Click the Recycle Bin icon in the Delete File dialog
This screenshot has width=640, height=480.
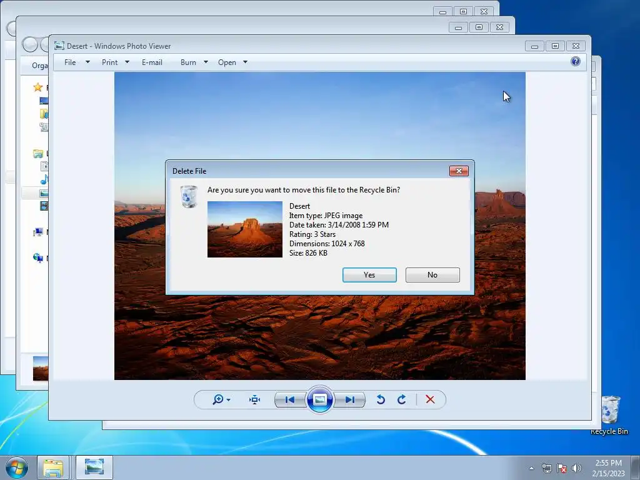click(x=189, y=196)
